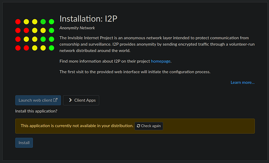Click the second red dot in the logo's bottom row
The image size is (269, 163).
26,48
